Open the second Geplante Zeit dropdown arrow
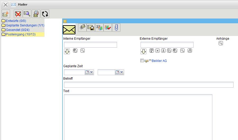This screenshot has height=140, width=238. [122, 72]
